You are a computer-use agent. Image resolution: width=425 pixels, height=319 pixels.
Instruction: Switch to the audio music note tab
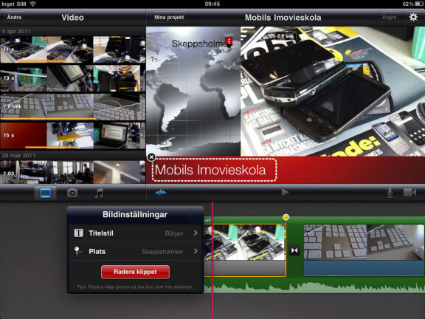[99, 193]
